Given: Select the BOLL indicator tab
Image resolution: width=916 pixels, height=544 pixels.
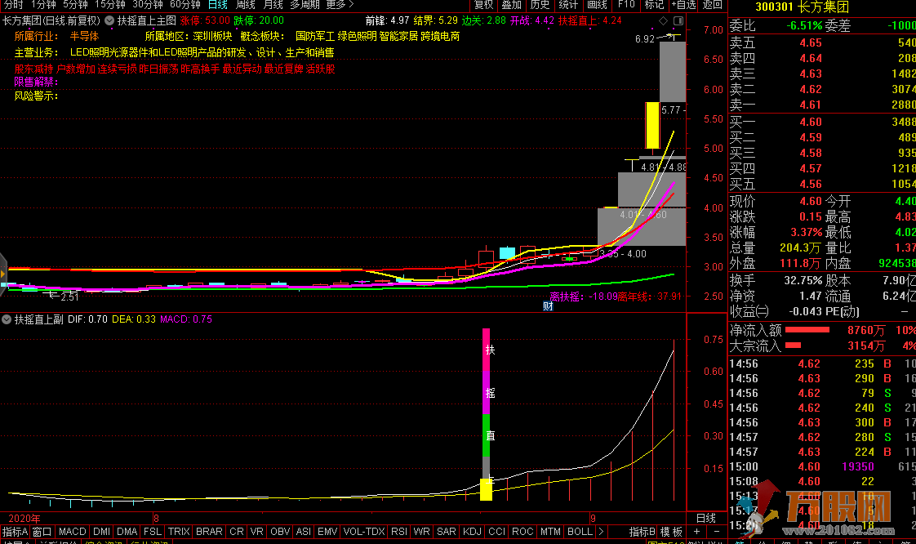Looking at the screenshot, I should click(x=580, y=532).
